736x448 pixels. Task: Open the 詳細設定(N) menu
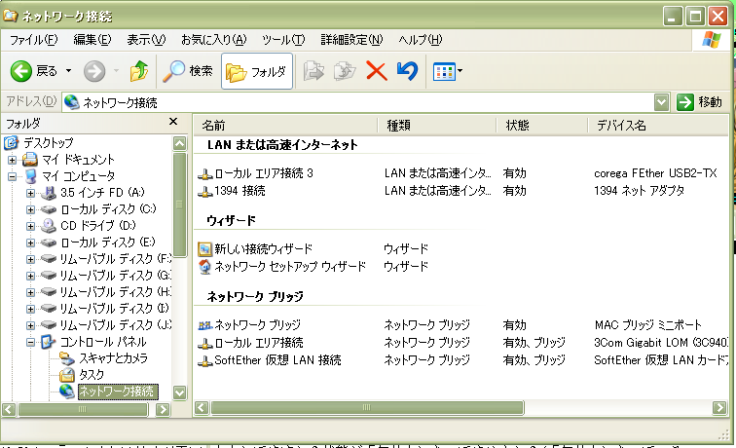click(x=351, y=40)
